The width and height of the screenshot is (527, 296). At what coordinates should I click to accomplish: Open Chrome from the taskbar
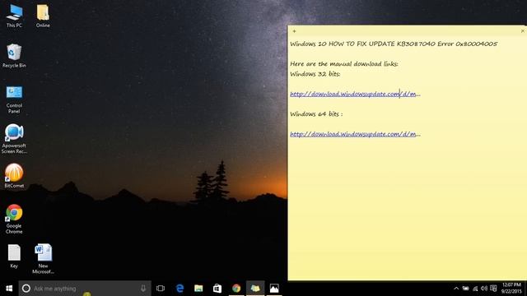click(236, 289)
